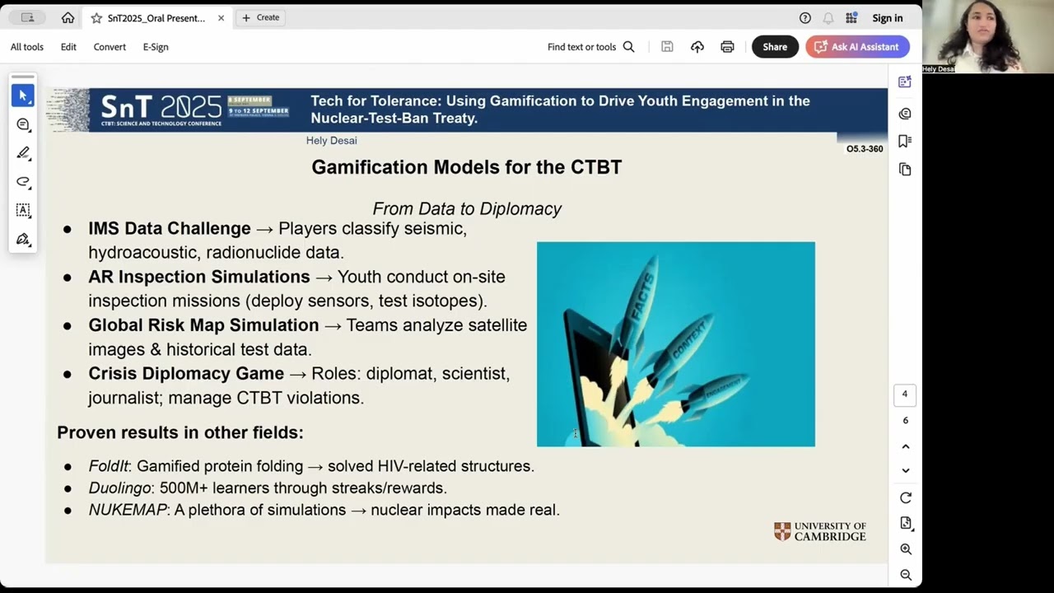The width and height of the screenshot is (1054, 593).
Task: Rotate the page with refresh icon
Action: tap(906, 497)
